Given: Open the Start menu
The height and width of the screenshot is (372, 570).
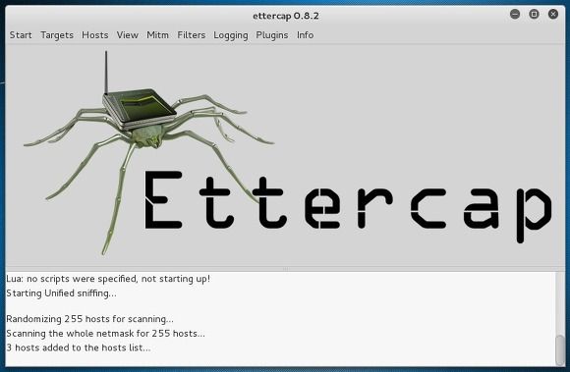Looking at the screenshot, I should pyautogui.click(x=21, y=35).
